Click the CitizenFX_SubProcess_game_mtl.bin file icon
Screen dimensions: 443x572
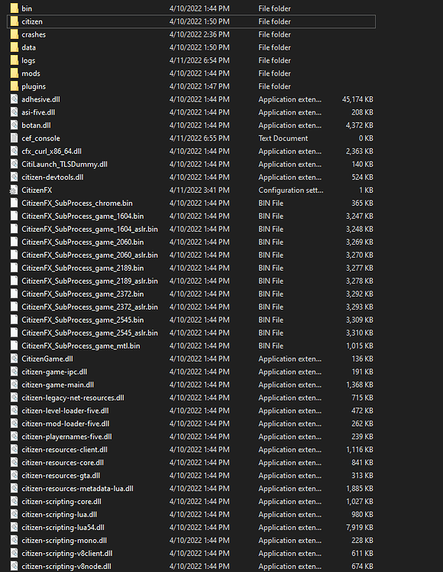click(15, 346)
